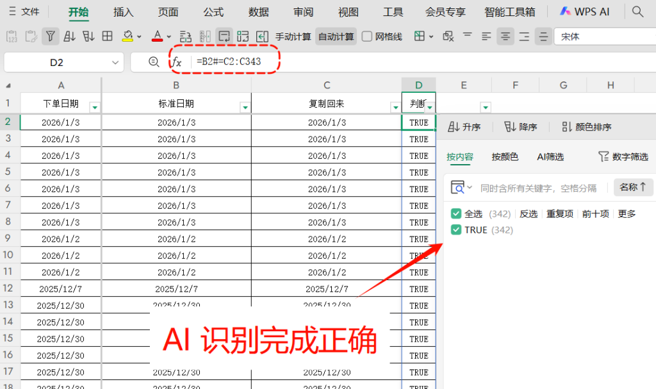
Task: Select the 按颜色 filter tab
Action: 505,157
